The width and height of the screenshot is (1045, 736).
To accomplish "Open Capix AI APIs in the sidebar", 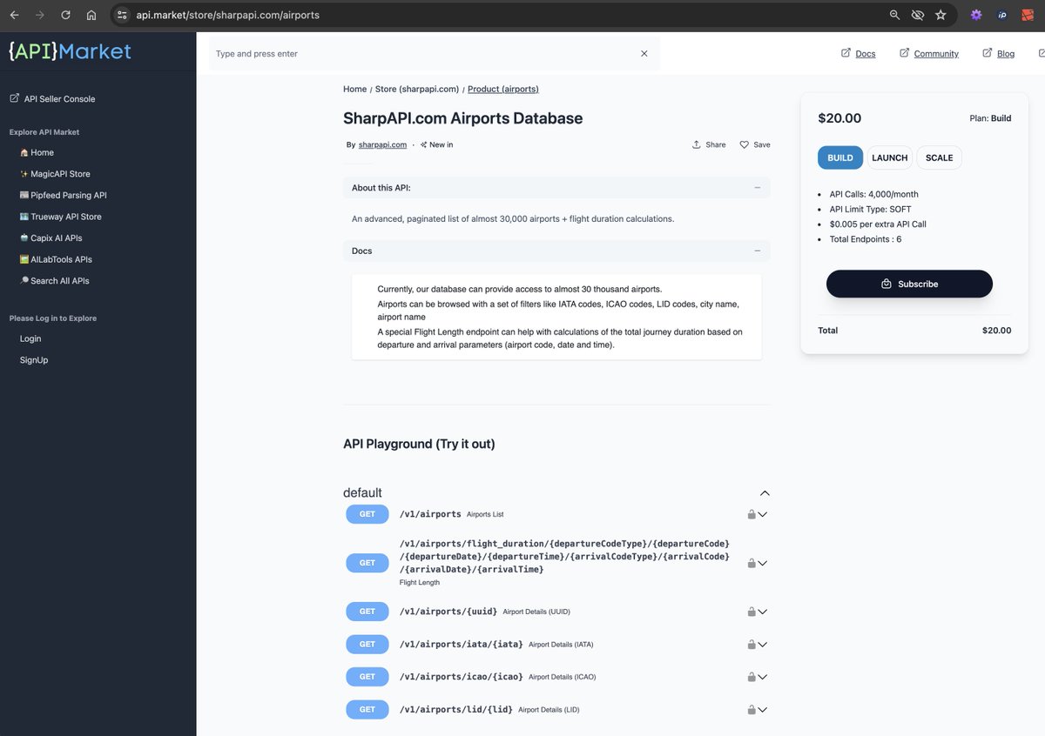I will (x=51, y=238).
